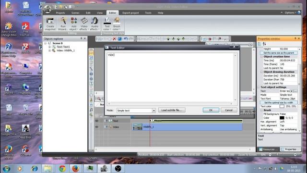
Task: Click the categorized view icon in Properties window
Action: tap(260, 44)
